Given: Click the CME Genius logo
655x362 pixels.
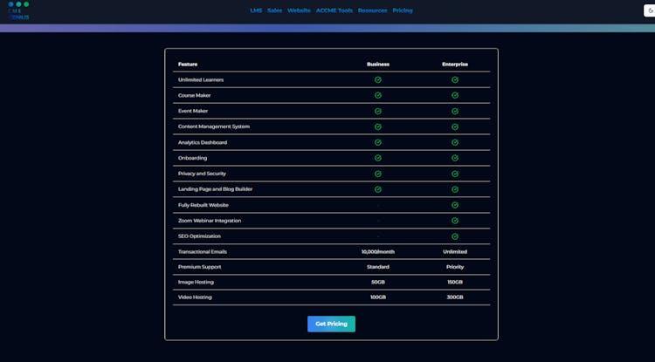Looking at the screenshot, I should 18,10.
